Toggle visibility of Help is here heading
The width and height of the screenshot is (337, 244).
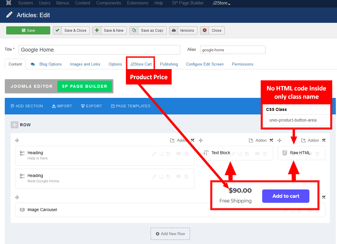178,154
